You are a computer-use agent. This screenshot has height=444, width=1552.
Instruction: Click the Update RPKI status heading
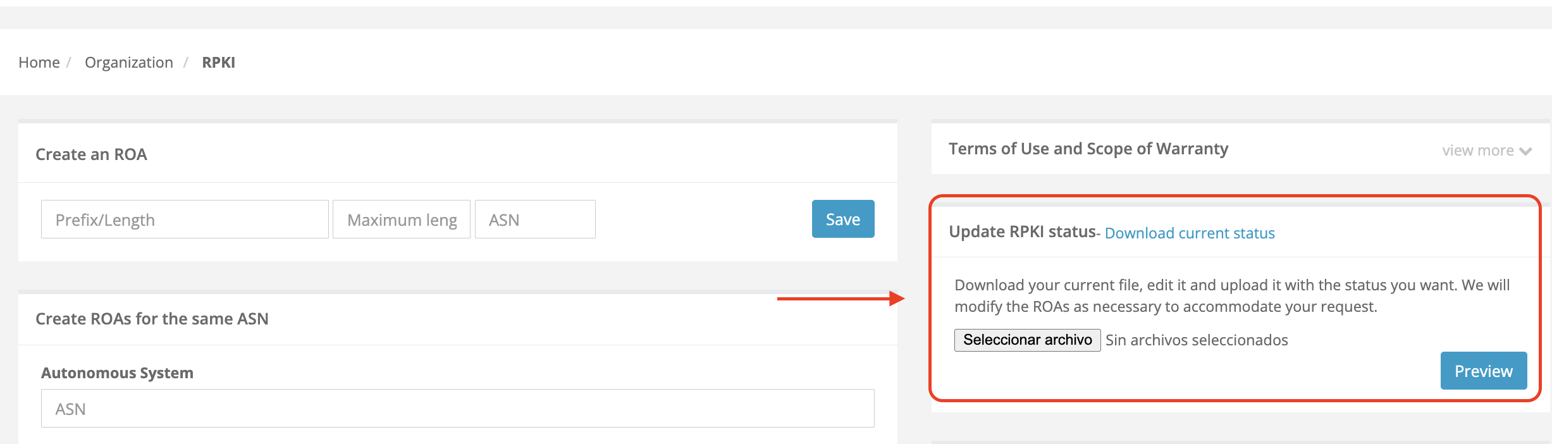coord(1021,232)
